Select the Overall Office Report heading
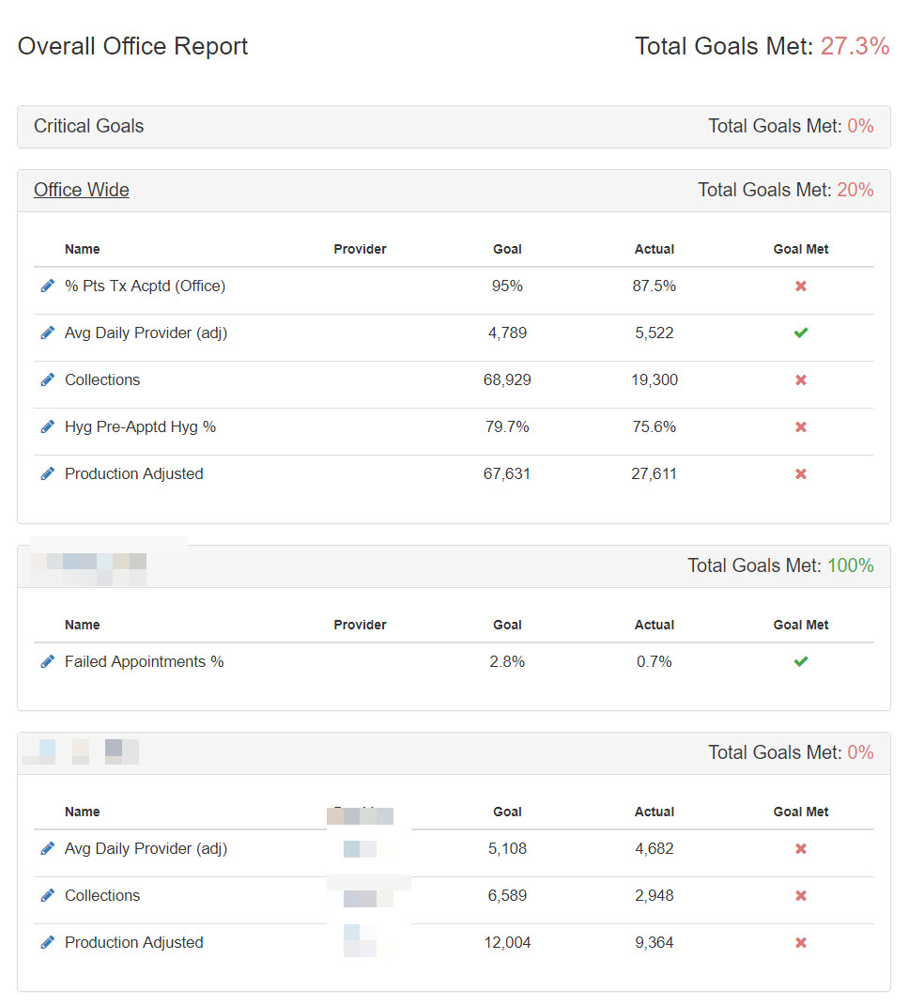 (132, 46)
